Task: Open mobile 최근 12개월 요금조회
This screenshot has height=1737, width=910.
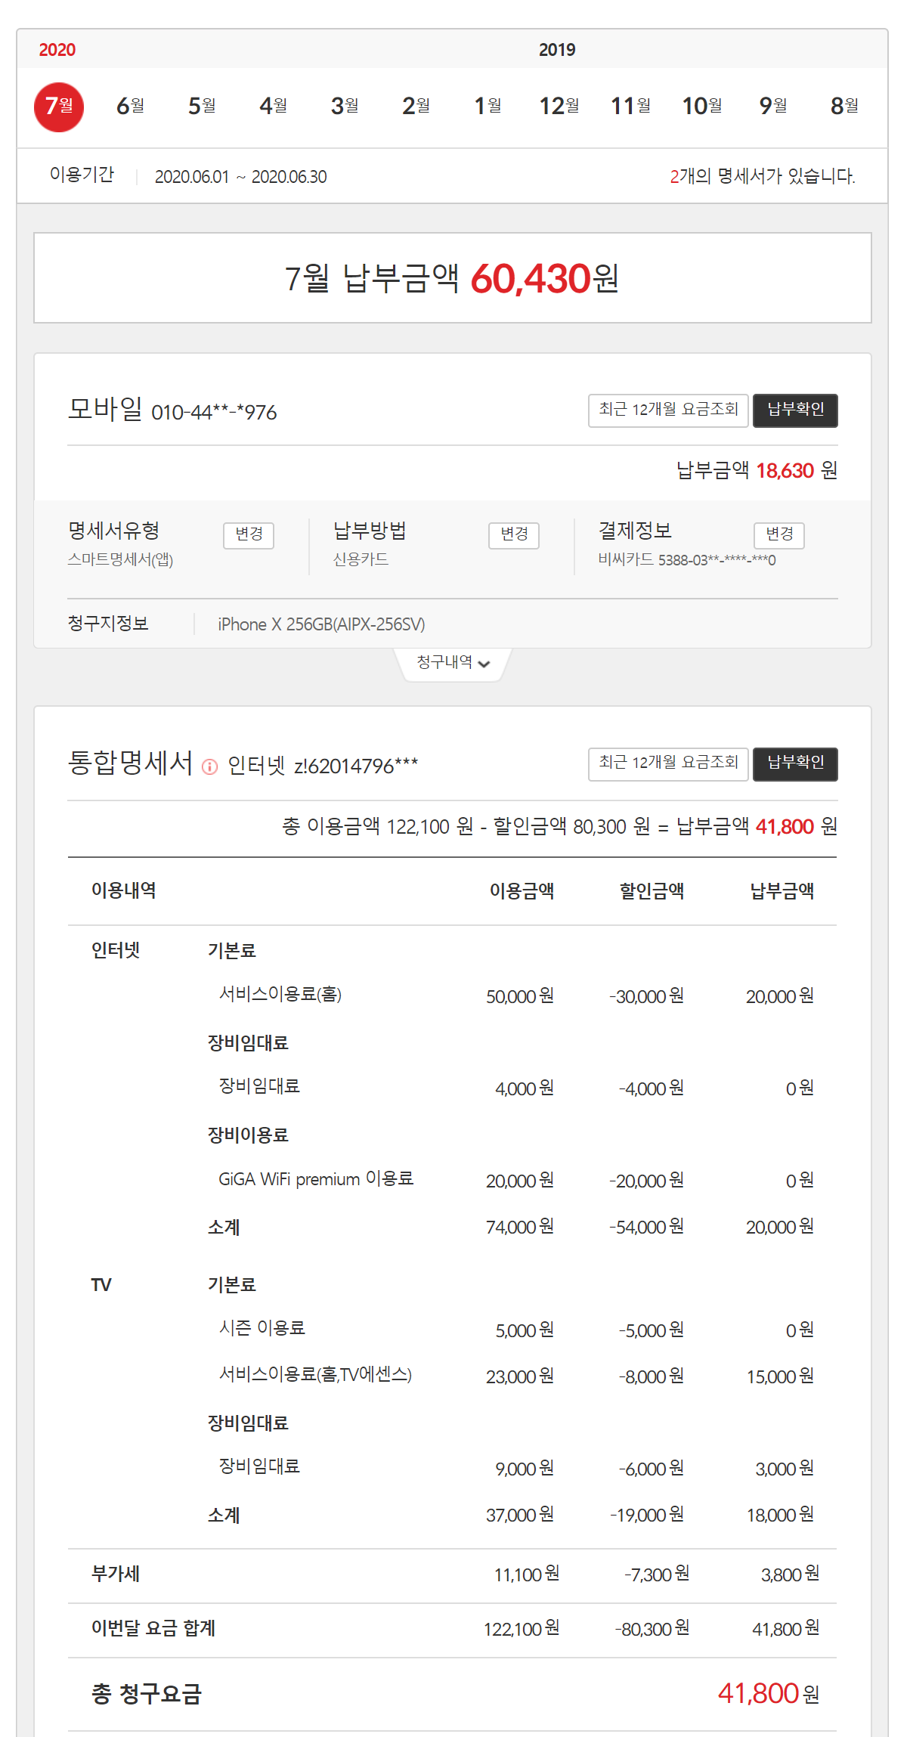Action: coord(668,410)
